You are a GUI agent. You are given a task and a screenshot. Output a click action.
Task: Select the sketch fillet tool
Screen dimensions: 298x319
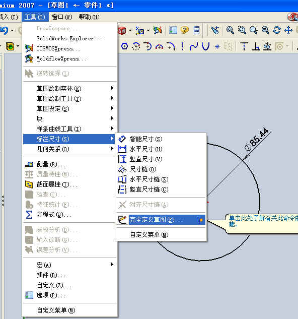pos(171,46)
